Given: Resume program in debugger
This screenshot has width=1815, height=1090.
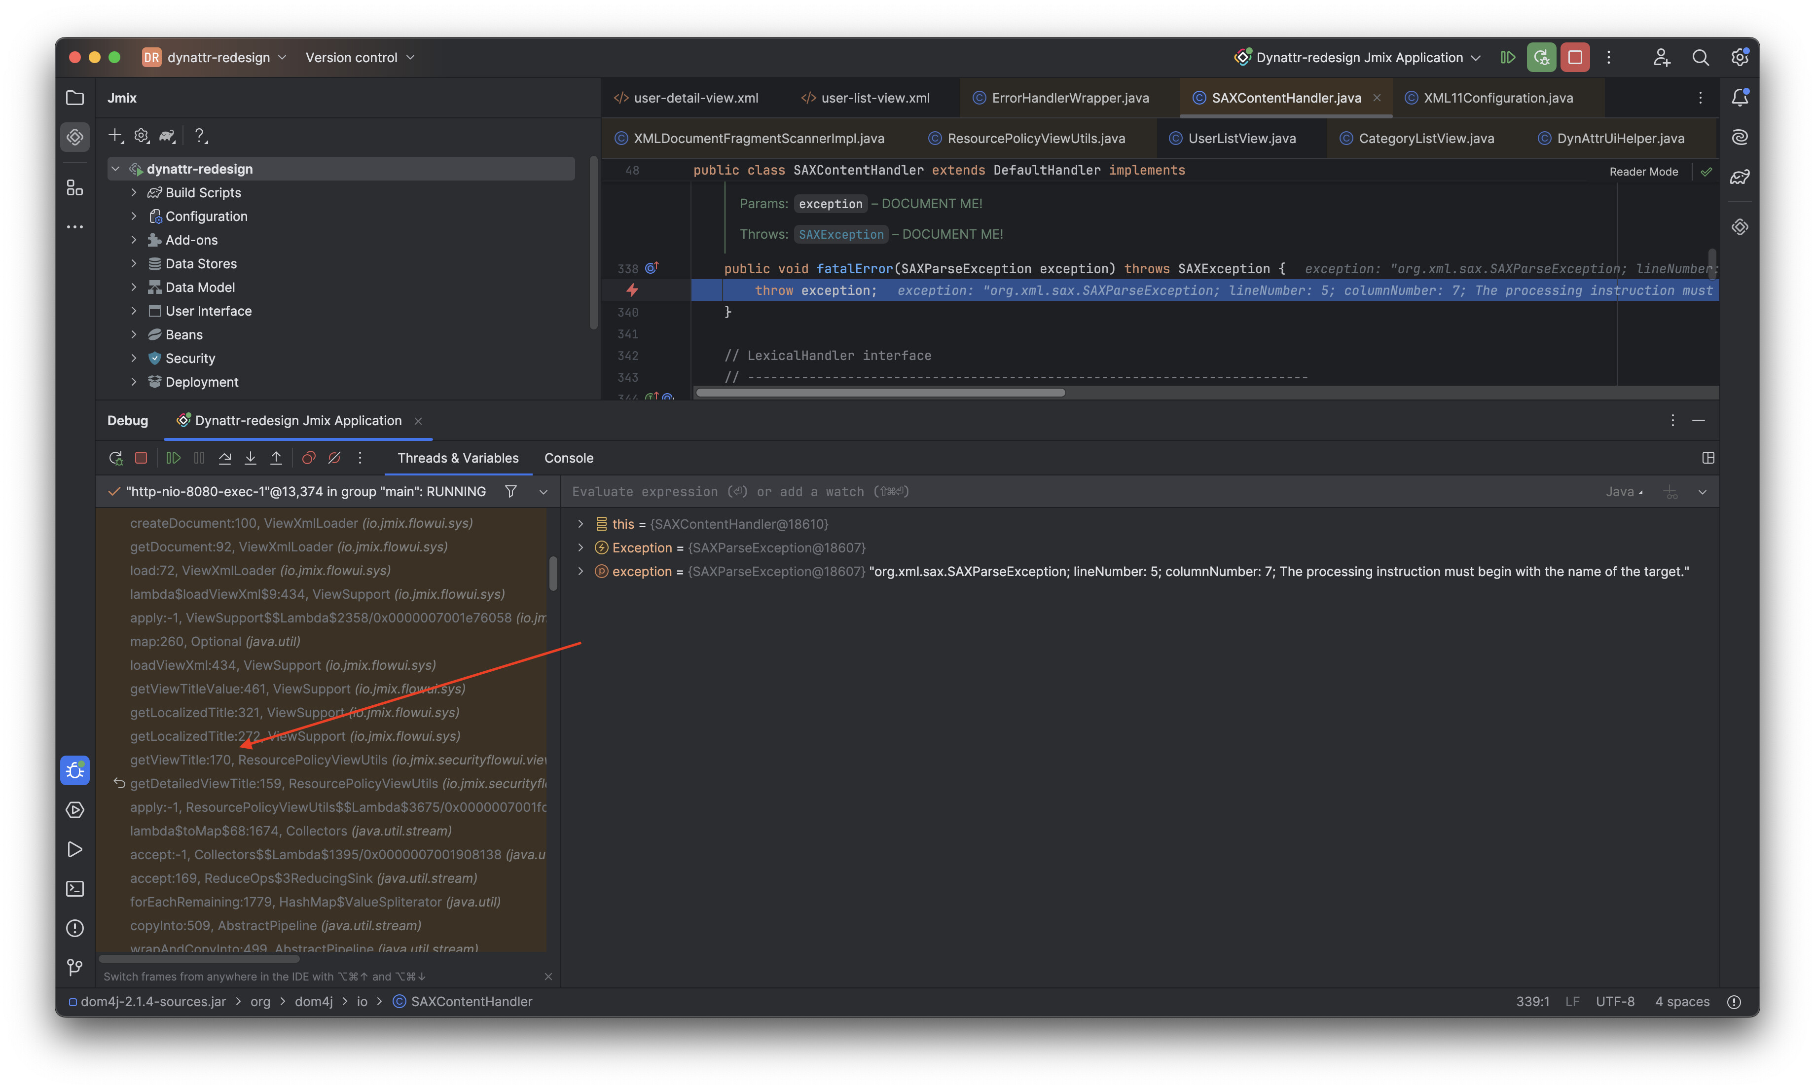Looking at the screenshot, I should (x=173, y=458).
